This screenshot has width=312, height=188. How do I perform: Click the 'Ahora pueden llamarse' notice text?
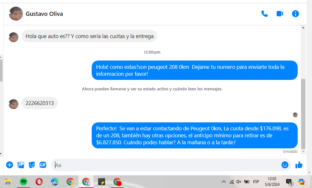point(152,89)
